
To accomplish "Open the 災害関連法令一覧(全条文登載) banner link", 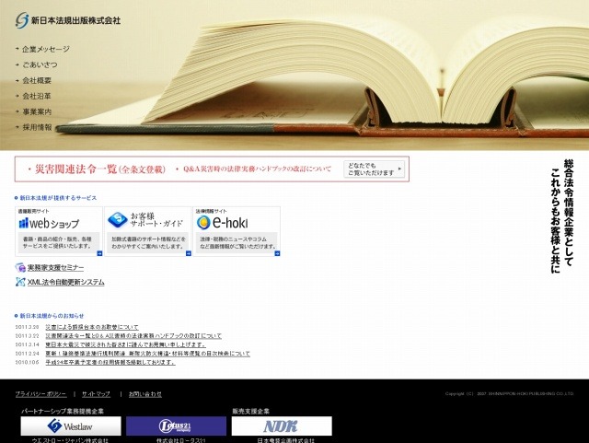I will coord(98,169).
